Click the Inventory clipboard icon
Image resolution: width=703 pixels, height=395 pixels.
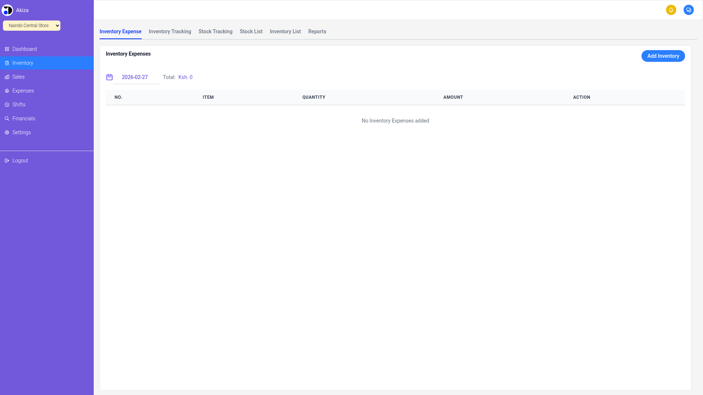click(x=7, y=63)
